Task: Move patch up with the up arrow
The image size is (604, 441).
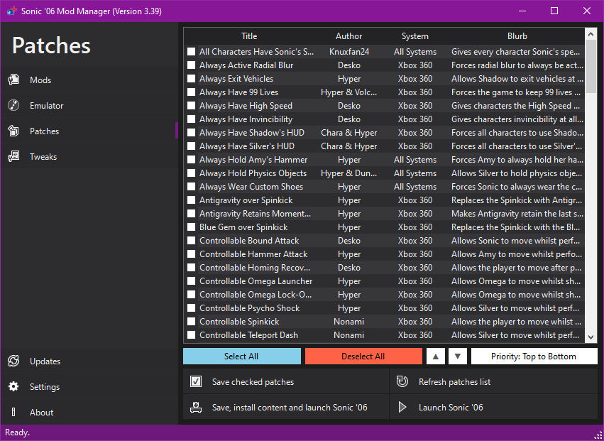Action: click(x=436, y=356)
